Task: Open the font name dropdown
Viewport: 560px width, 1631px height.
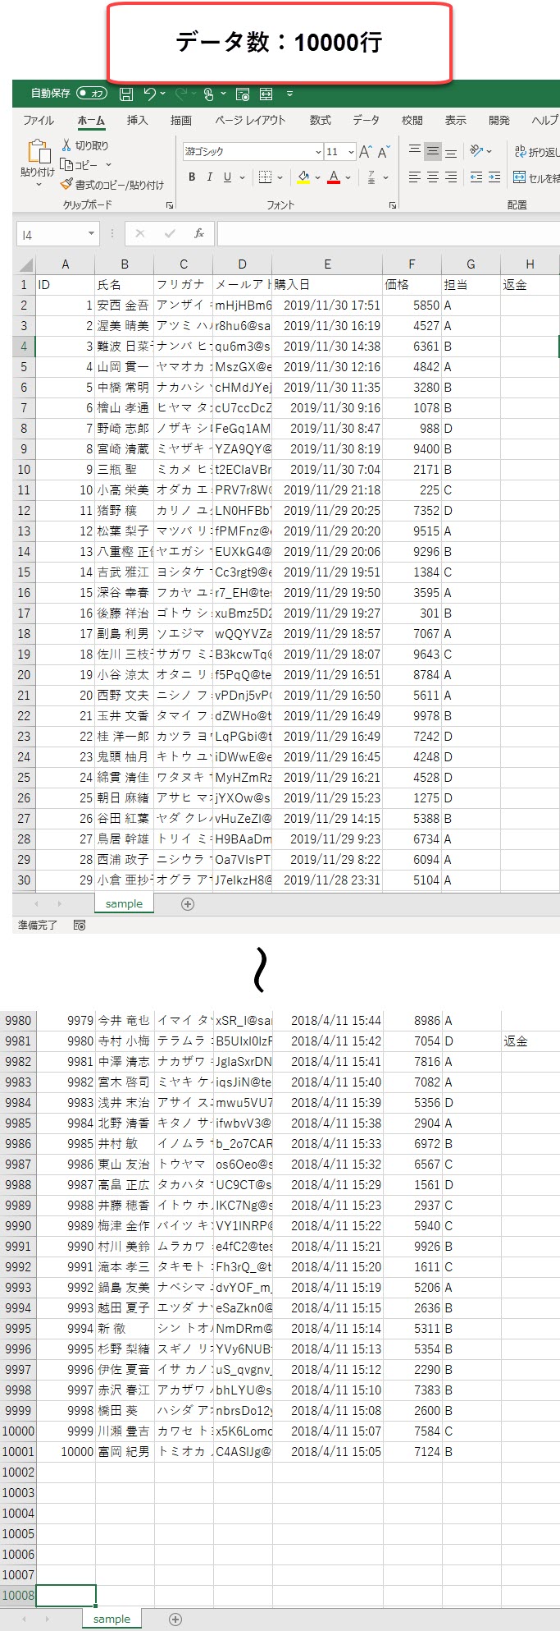Action: 318,152
